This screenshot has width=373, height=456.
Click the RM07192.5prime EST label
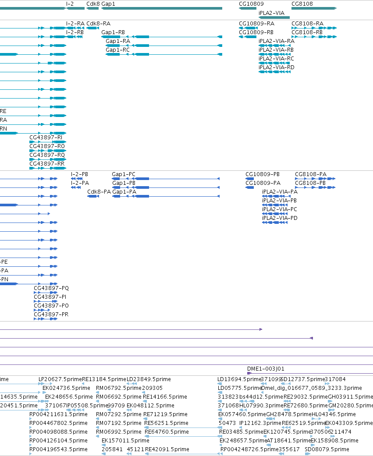tap(119, 423)
